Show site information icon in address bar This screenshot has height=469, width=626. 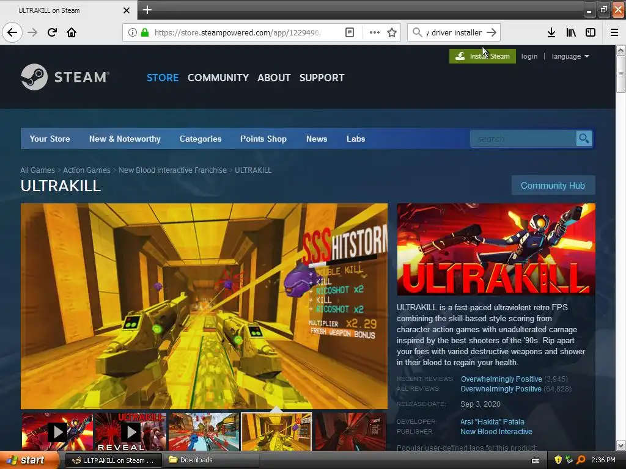pyautogui.click(x=132, y=32)
